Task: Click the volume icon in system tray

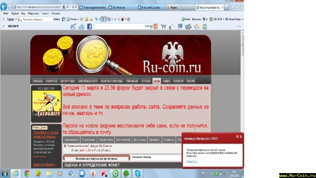Action: point(212,173)
